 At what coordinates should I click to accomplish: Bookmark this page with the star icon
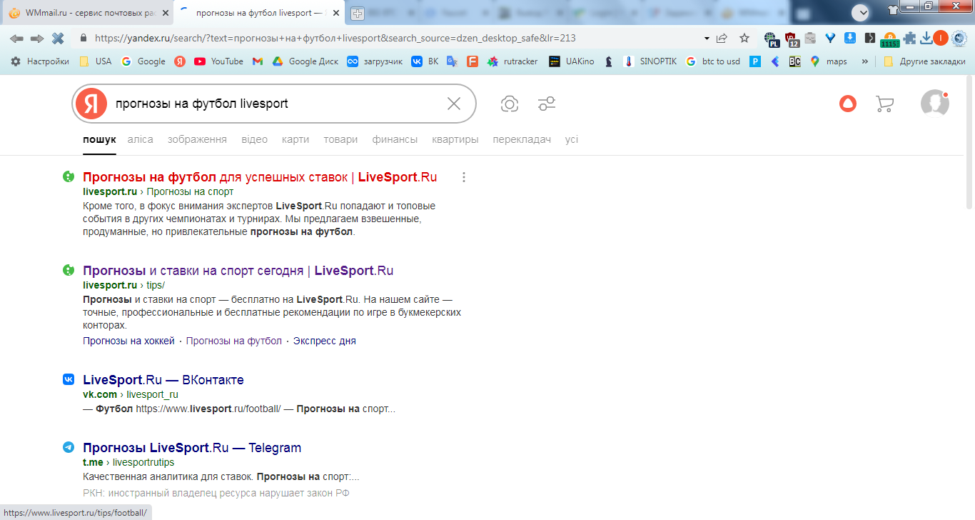[744, 39]
